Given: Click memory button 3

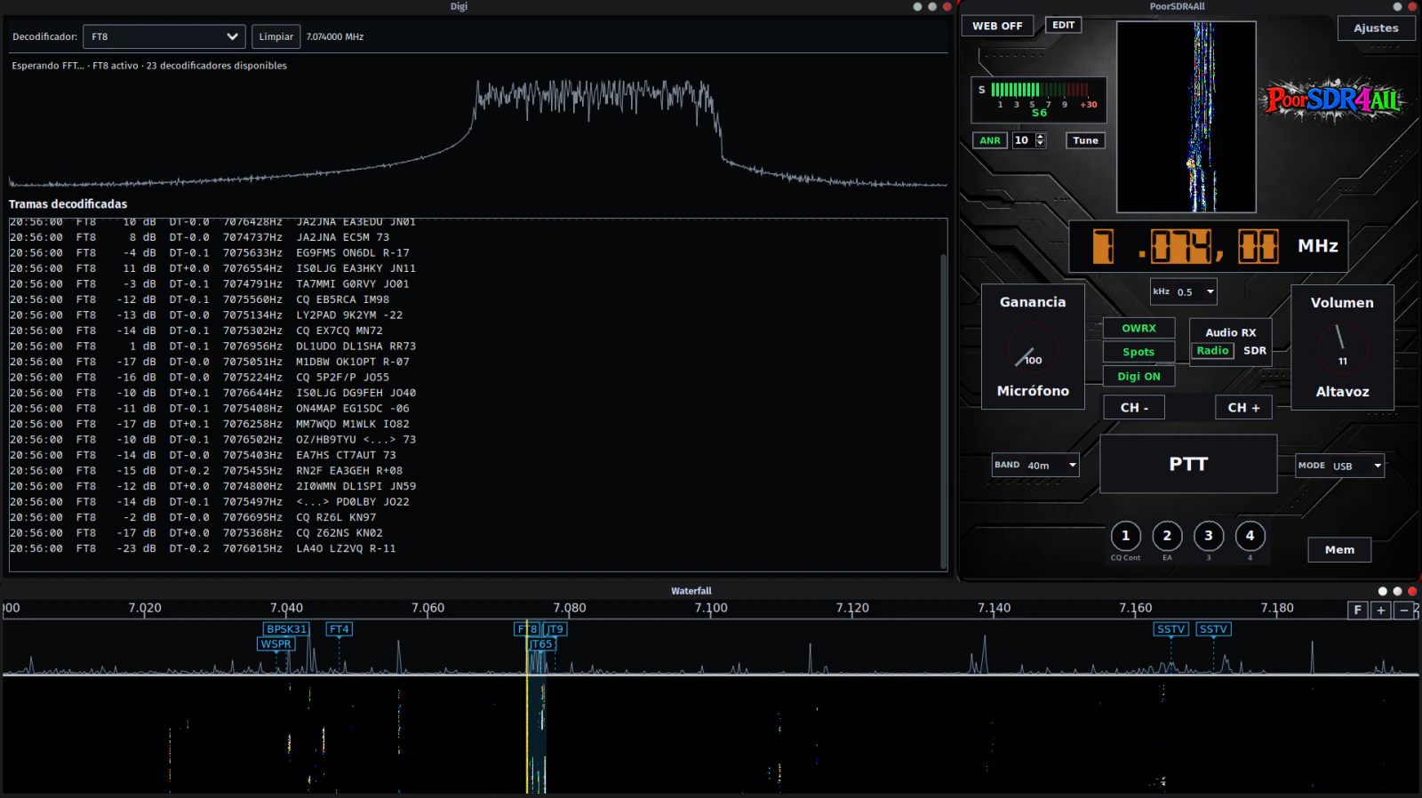Looking at the screenshot, I should tap(1209, 536).
